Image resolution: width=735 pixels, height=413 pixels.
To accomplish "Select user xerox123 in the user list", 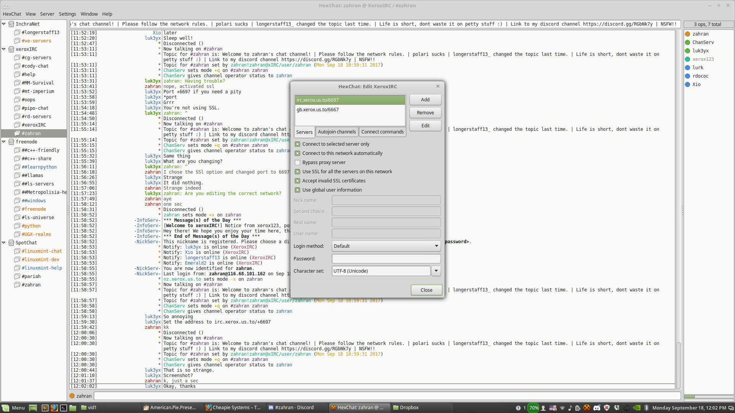I will [x=703, y=59].
